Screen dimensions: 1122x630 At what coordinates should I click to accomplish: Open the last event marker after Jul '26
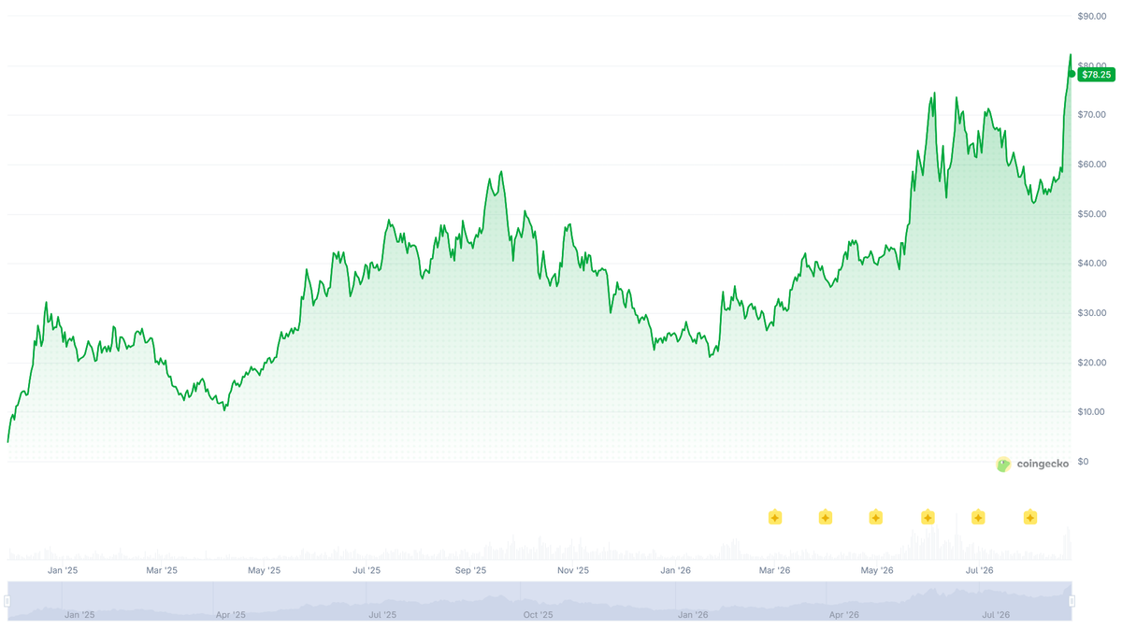click(1029, 517)
